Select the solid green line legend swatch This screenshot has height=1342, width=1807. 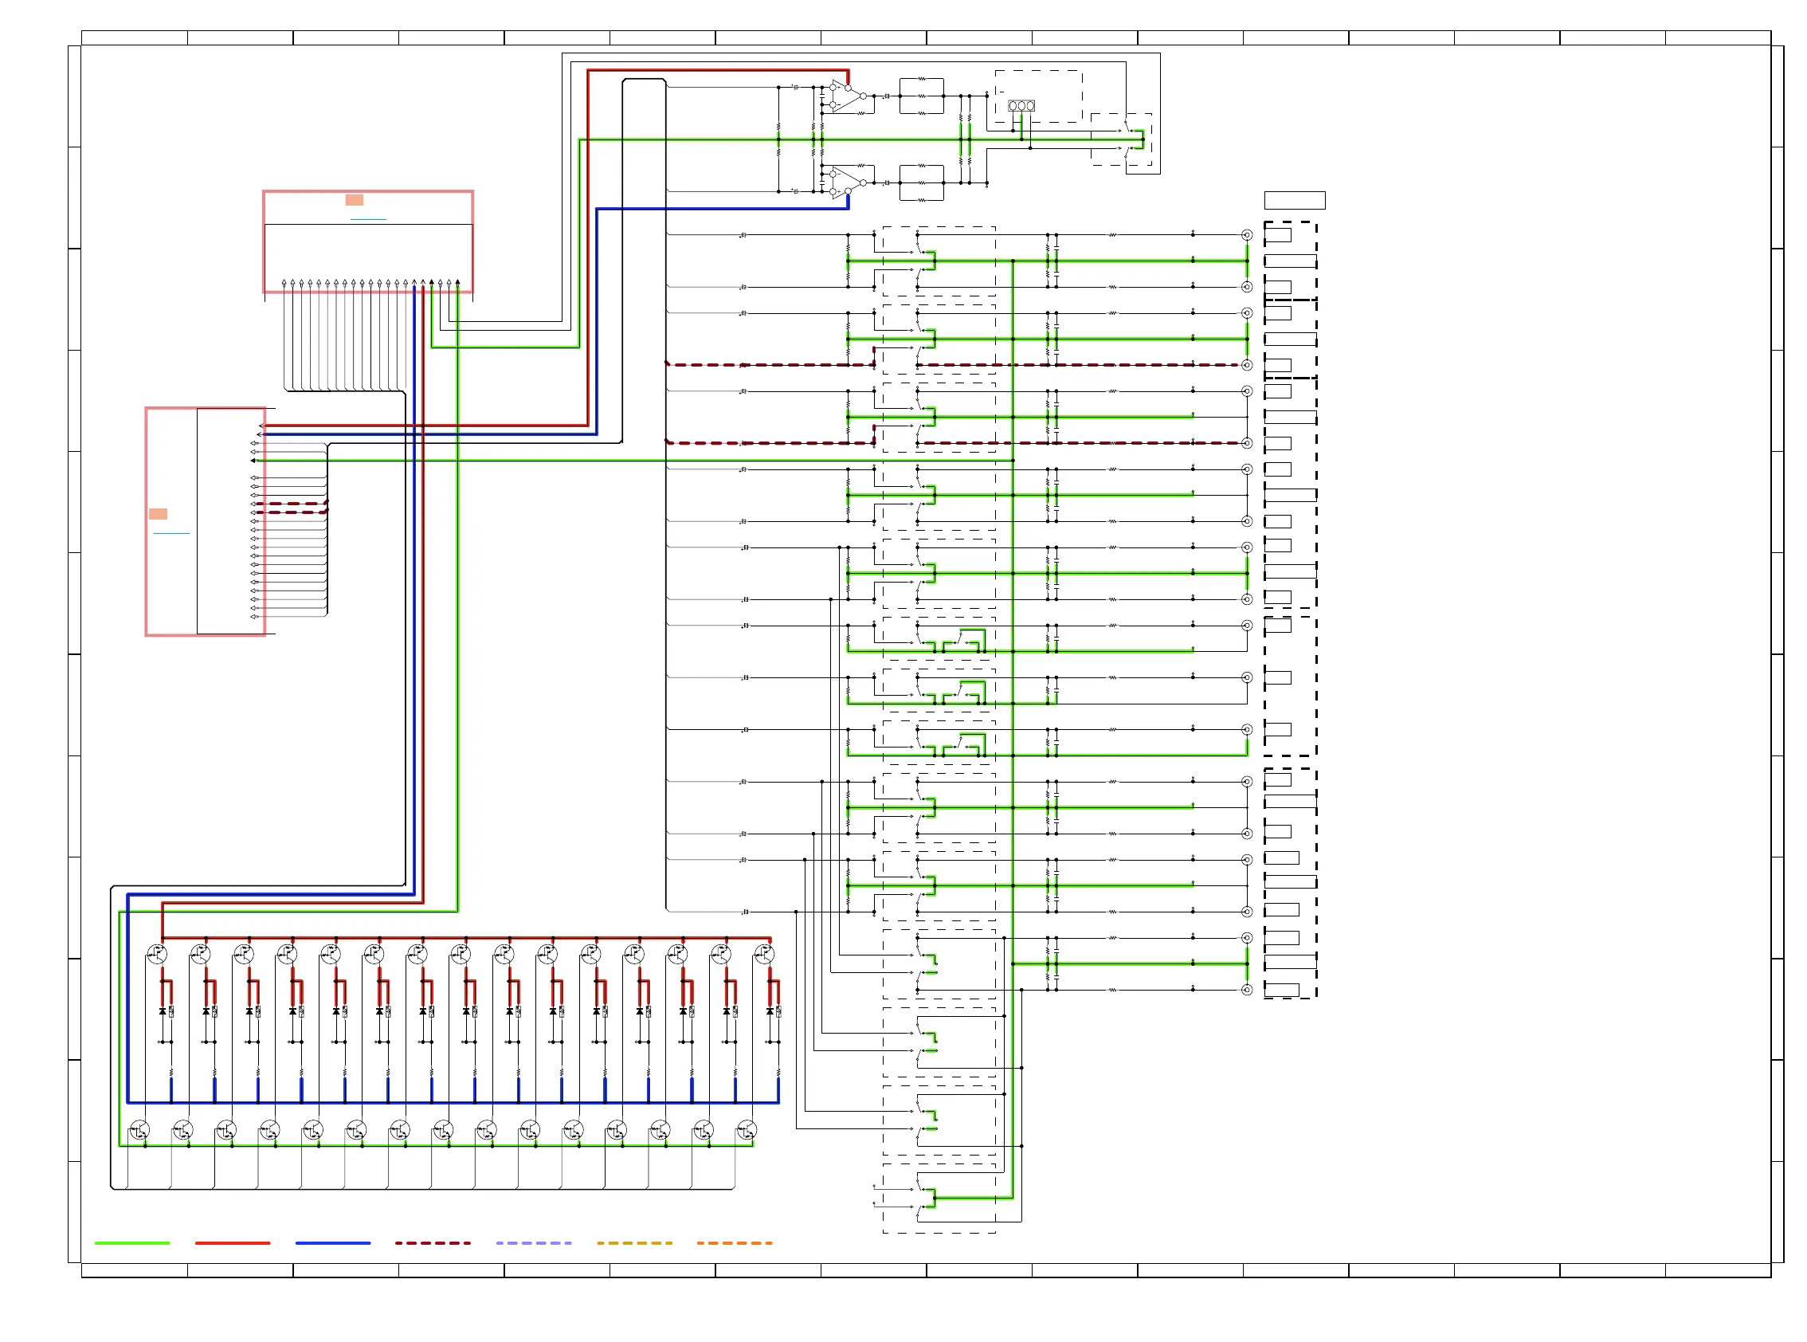pyautogui.click(x=132, y=1243)
